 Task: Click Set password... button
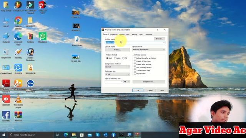pyautogui.click(x=149, y=82)
